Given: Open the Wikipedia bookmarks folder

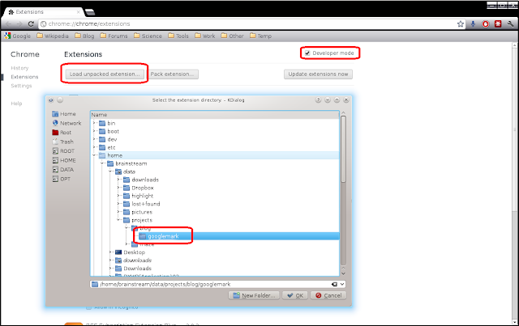Looking at the screenshot, I should coord(53,36).
